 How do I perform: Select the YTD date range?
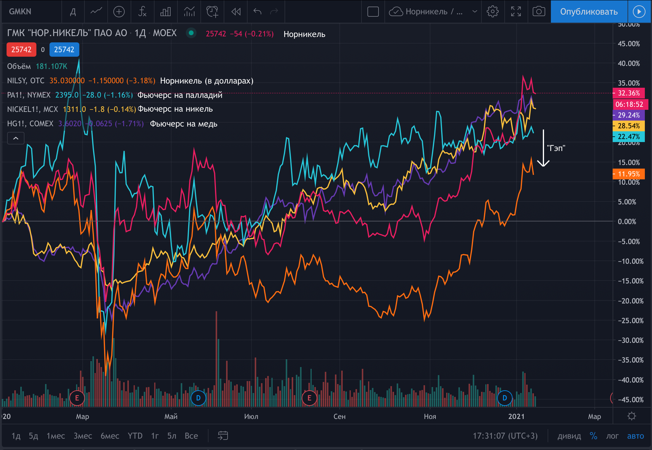[x=135, y=436]
